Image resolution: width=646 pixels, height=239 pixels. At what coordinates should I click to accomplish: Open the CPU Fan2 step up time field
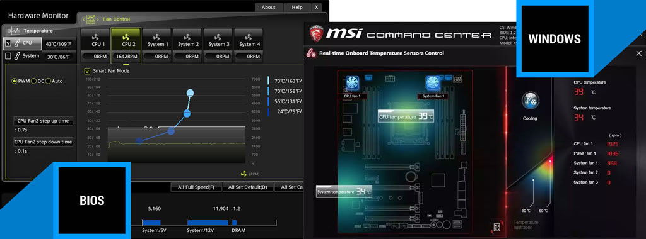tap(44, 121)
